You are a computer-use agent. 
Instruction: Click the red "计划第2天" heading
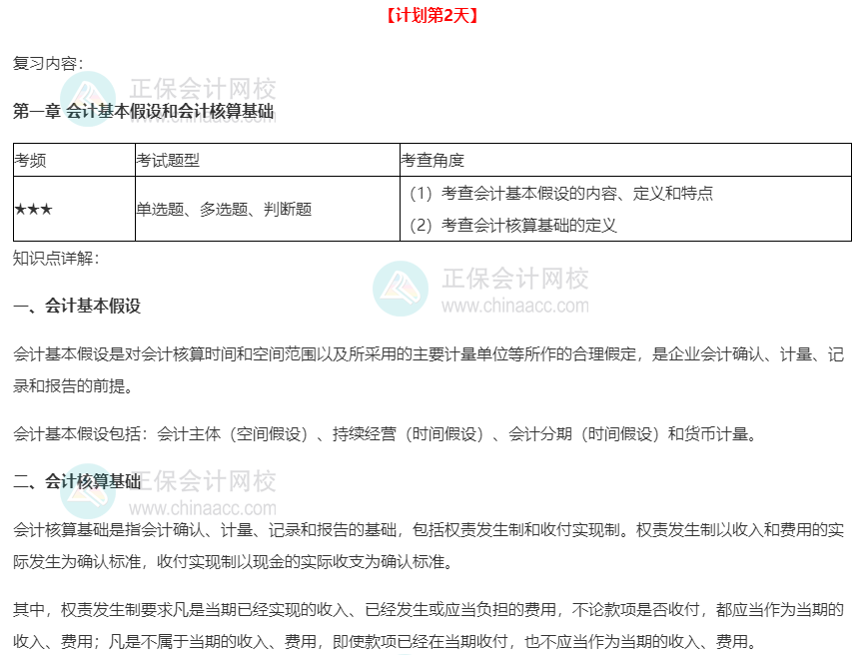430,15
